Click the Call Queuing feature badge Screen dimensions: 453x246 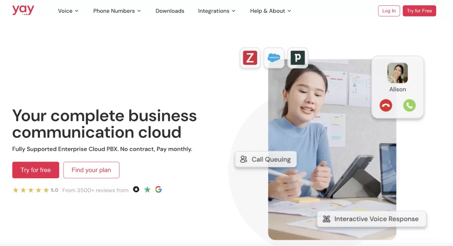[x=266, y=160]
